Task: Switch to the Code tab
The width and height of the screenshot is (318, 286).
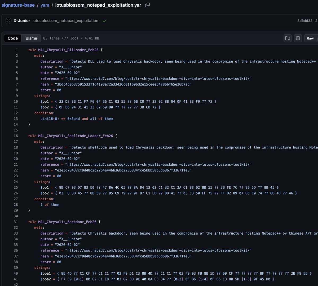Action: (13, 38)
